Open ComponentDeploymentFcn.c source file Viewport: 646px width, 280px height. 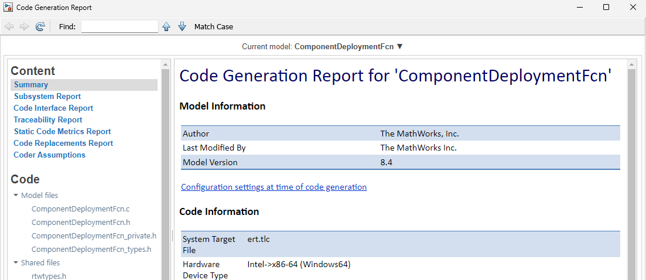[72, 209]
